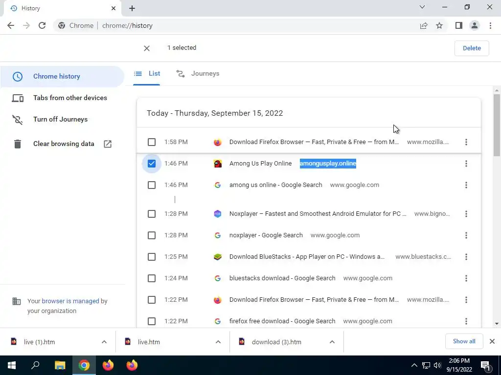Expand options for live (1).htm download

point(104,342)
